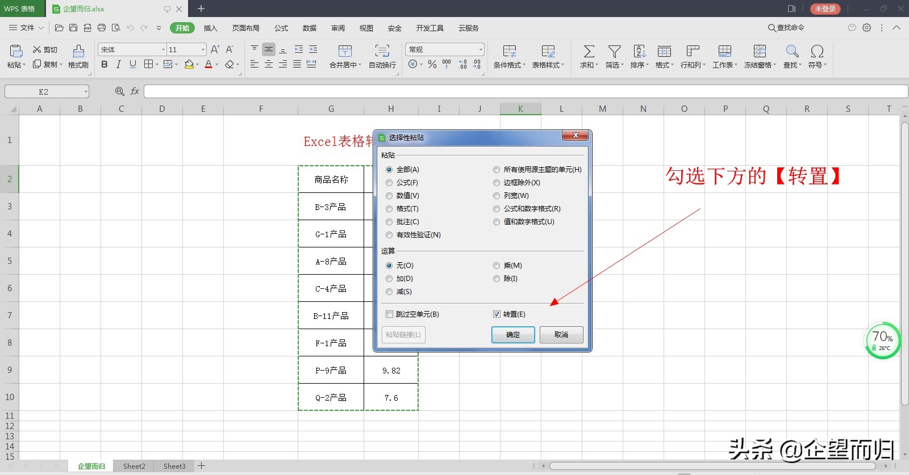
Task: Switch to the Sheet3 sheet tab
Action: click(x=174, y=466)
